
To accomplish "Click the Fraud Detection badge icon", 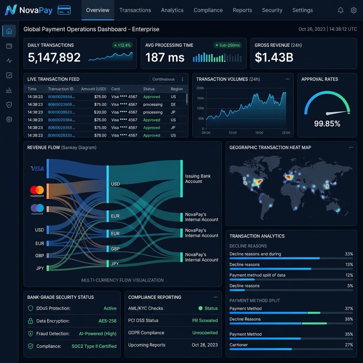I will [x=30, y=333].
